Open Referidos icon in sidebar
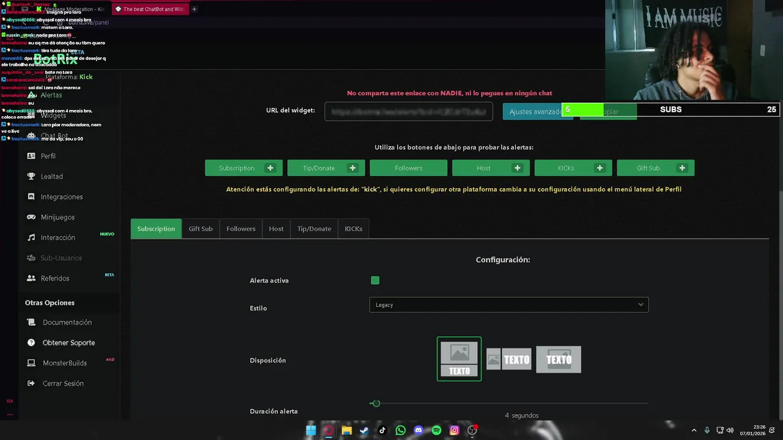783x440 pixels. pos(31,278)
